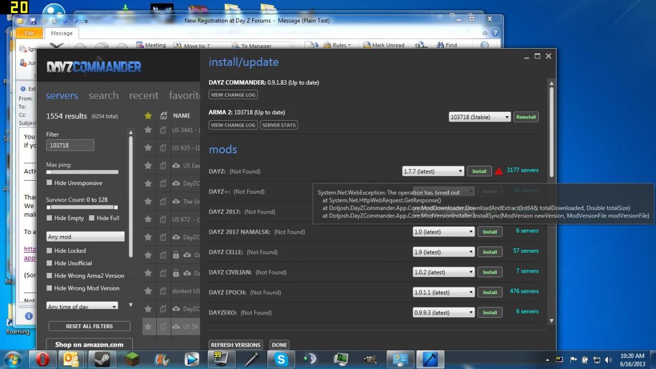Enable the Hide Unresponsive checkbox
The height and width of the screenshot is (369, 656).
pyautogui.click(x=50, y=183)
